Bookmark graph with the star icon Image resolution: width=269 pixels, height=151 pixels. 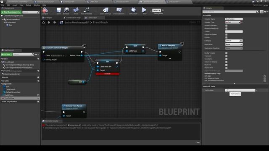(44, 22)
